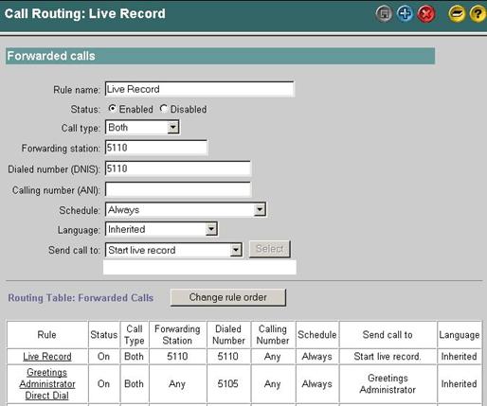Click the blue plus add icon
The image size is (487, 406).
[x=405, y=14]
